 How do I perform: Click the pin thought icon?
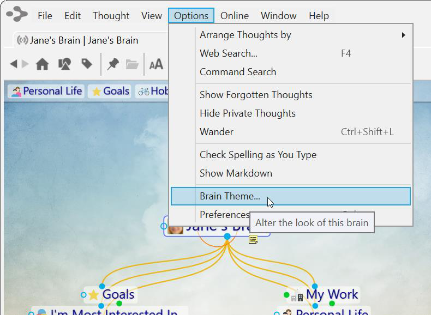pyautogui.click(x=113, y=64)
